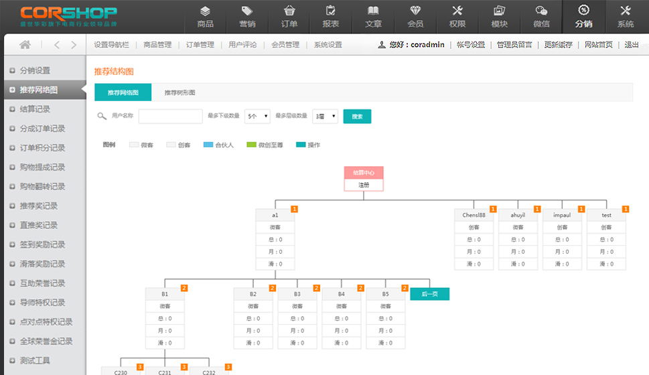Open the 模块 modules icon

pos(499,11)
